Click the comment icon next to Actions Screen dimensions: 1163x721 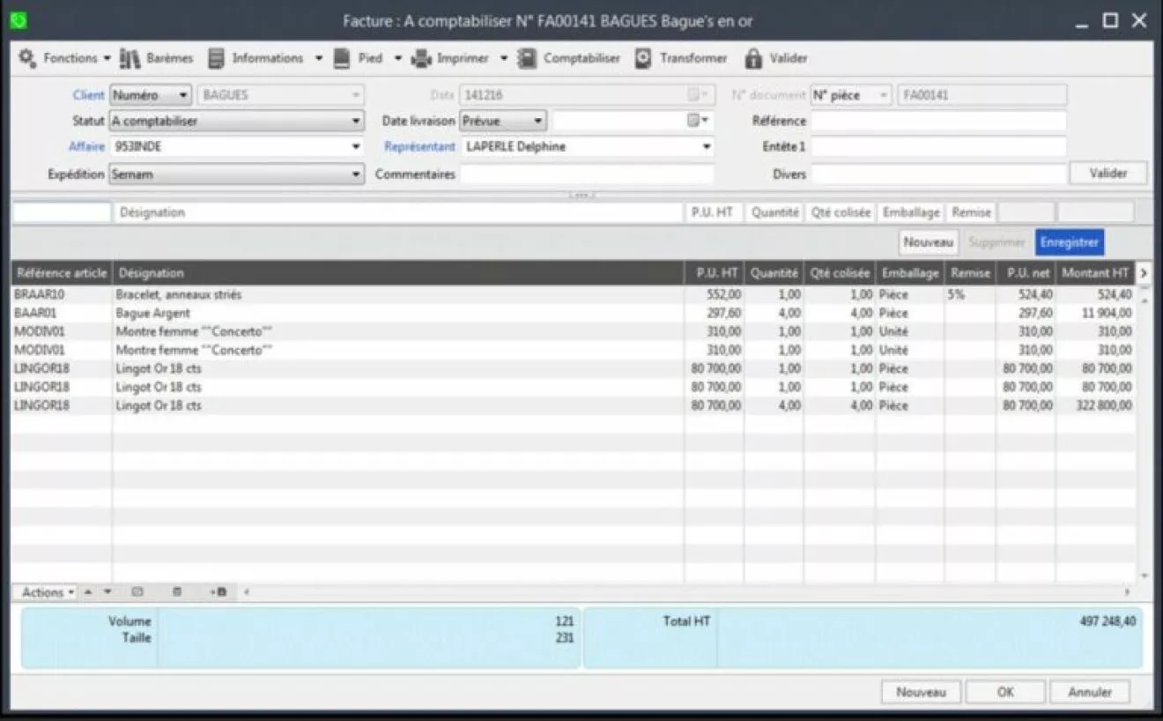coord(137,592)
